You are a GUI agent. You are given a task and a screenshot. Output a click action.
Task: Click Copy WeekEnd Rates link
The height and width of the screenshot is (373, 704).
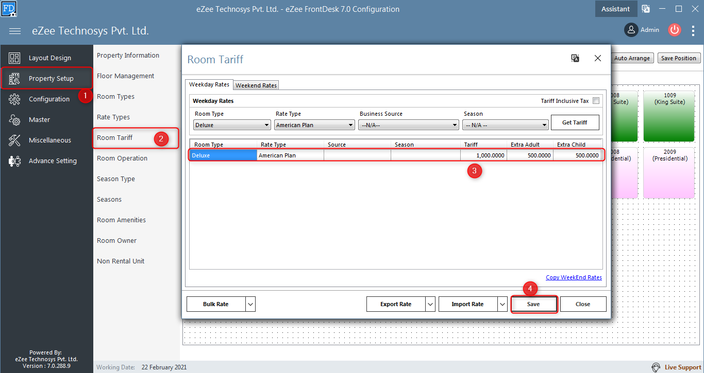coord(574,277)
